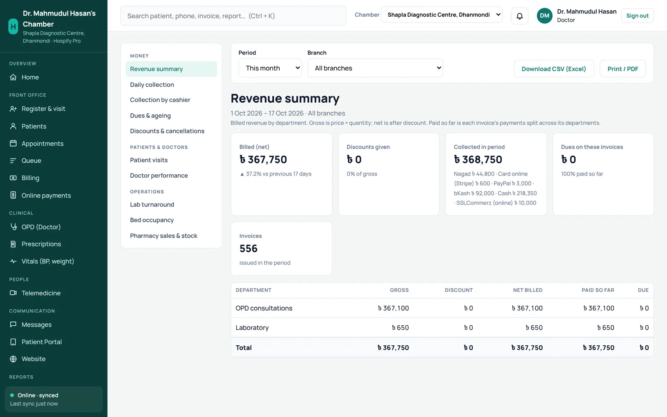Screen dimensions: 667x417
Task: Click the Print / PDF button
Action: [x=623, y=69]
